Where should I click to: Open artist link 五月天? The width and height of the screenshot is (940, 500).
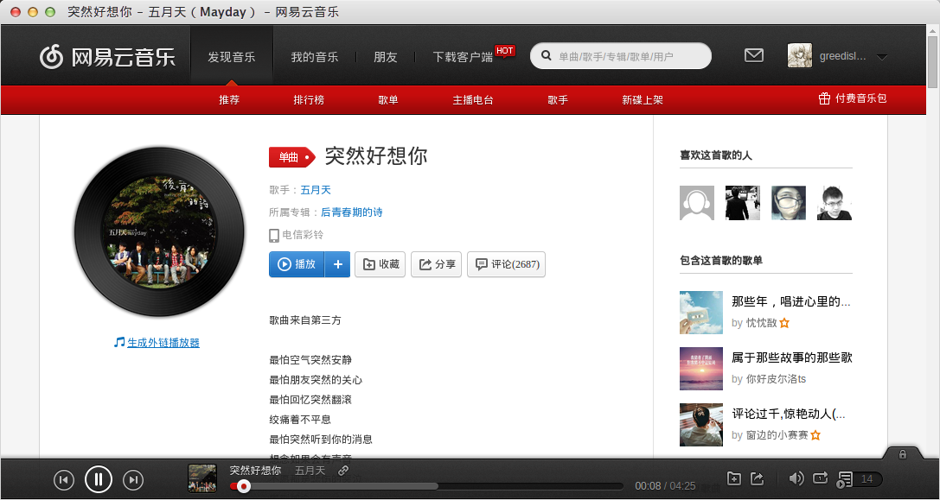(316, 190)
